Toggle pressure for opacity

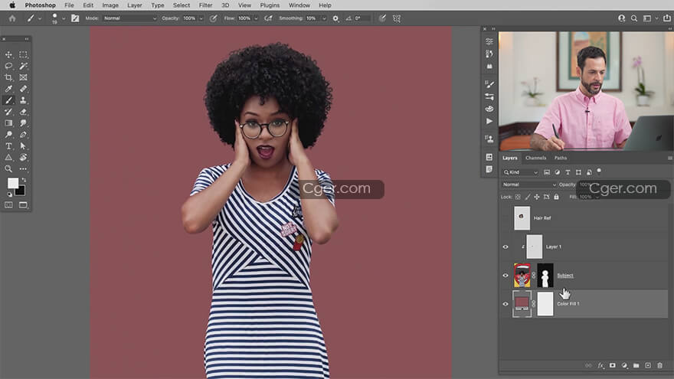pyautogui.click(x=213, y=18)
